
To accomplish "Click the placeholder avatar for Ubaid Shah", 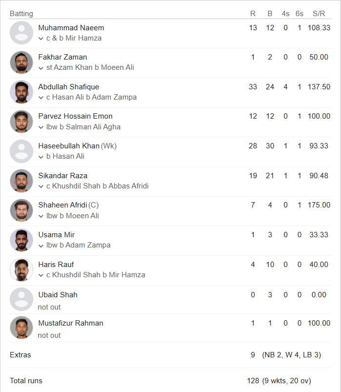I will coord(21,299).
